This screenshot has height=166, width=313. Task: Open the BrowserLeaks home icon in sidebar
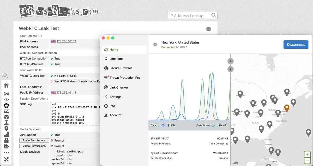coord(7,85)
